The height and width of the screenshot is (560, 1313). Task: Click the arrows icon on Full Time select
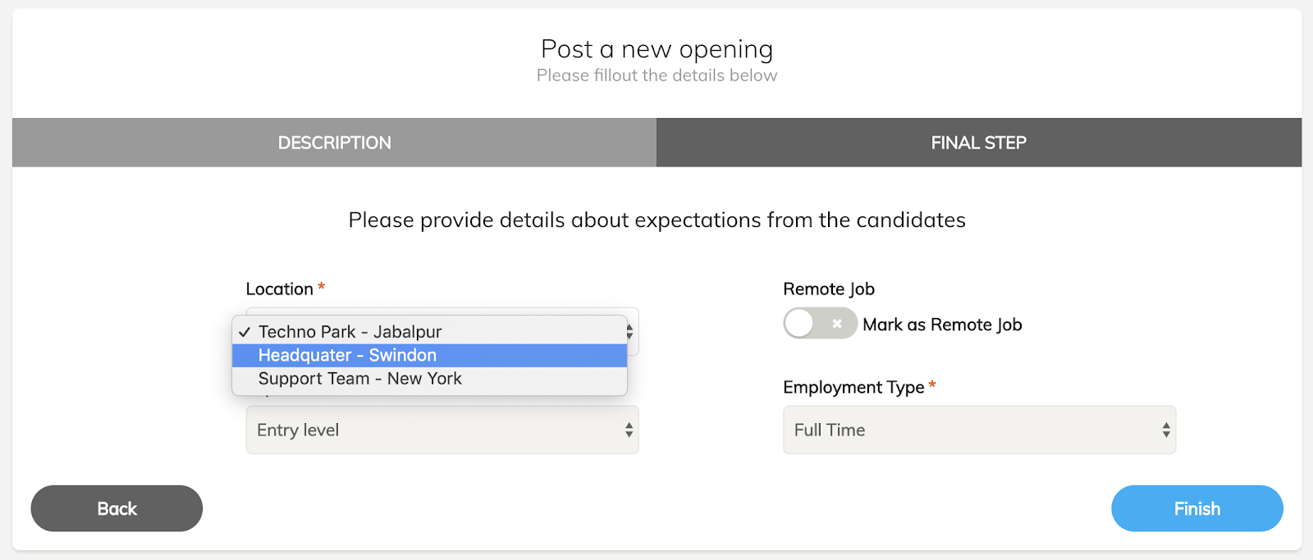(1166, 430)
